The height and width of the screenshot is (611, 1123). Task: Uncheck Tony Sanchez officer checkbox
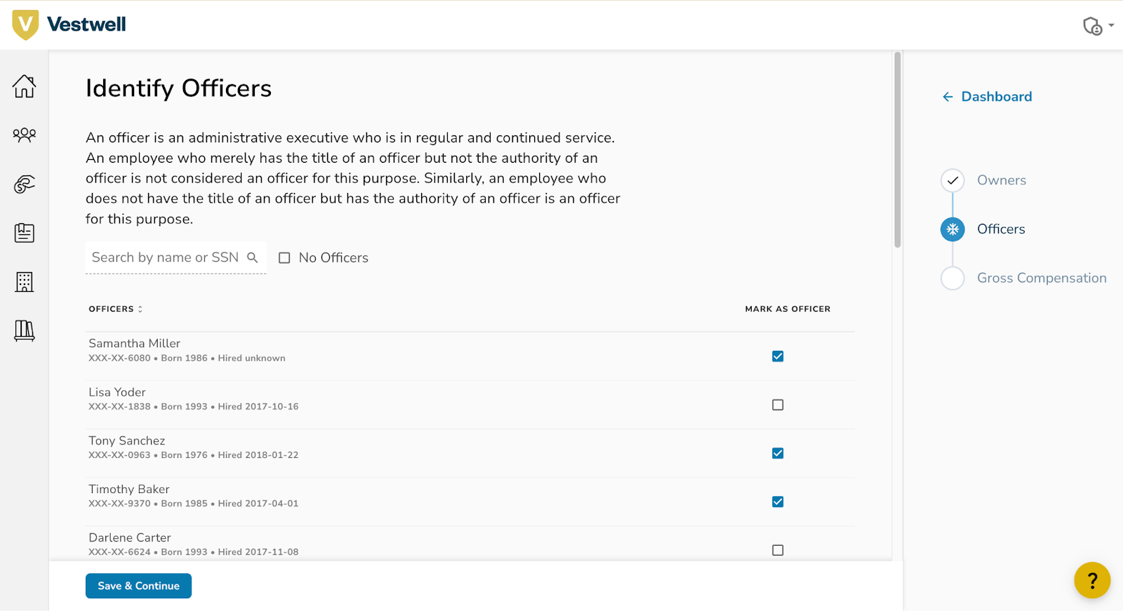tap(778, 453)
